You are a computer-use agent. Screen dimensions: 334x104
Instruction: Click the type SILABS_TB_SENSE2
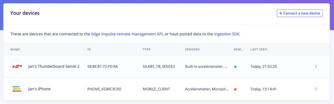coord(159,67)
